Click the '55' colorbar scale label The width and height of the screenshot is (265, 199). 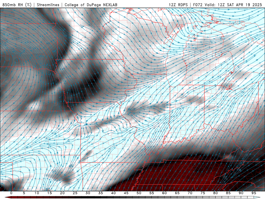coord(152,193)
